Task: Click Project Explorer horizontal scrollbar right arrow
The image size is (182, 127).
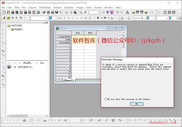Action: (x=46, y=116)
